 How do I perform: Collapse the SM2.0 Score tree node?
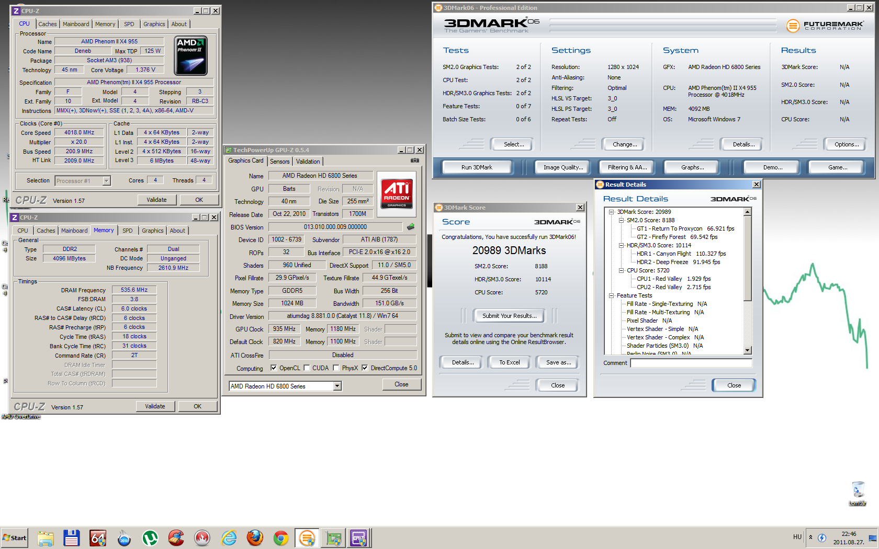pyautogui.click(x=621, y=221)
